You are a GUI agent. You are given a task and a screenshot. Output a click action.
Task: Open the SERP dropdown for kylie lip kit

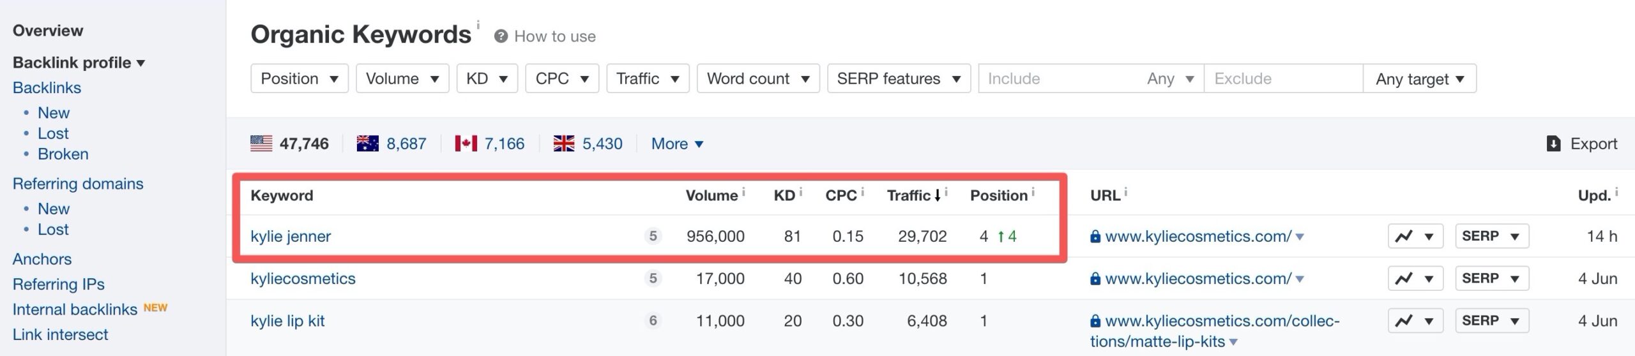pos(1492,321)
